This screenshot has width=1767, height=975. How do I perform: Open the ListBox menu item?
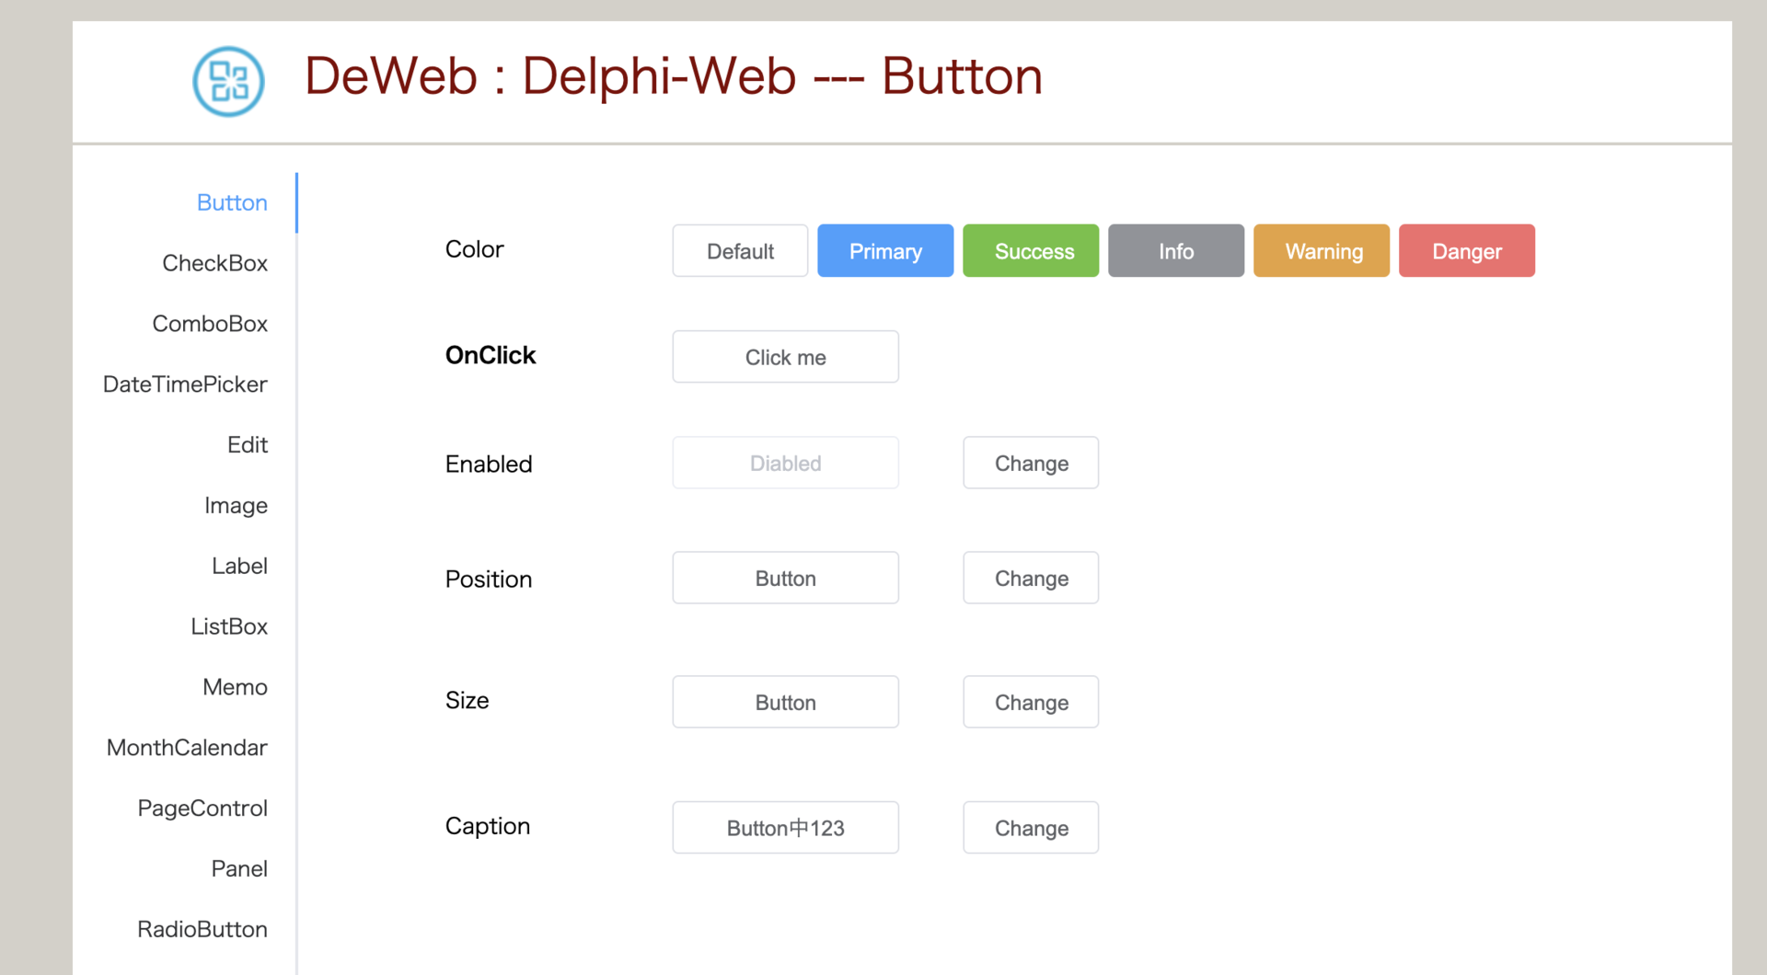click(x=229, y=626)
